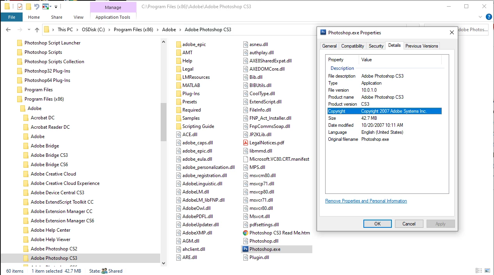
Task: Select Adobe Help Viewer in tree
Action: click(x=51, y=240)
